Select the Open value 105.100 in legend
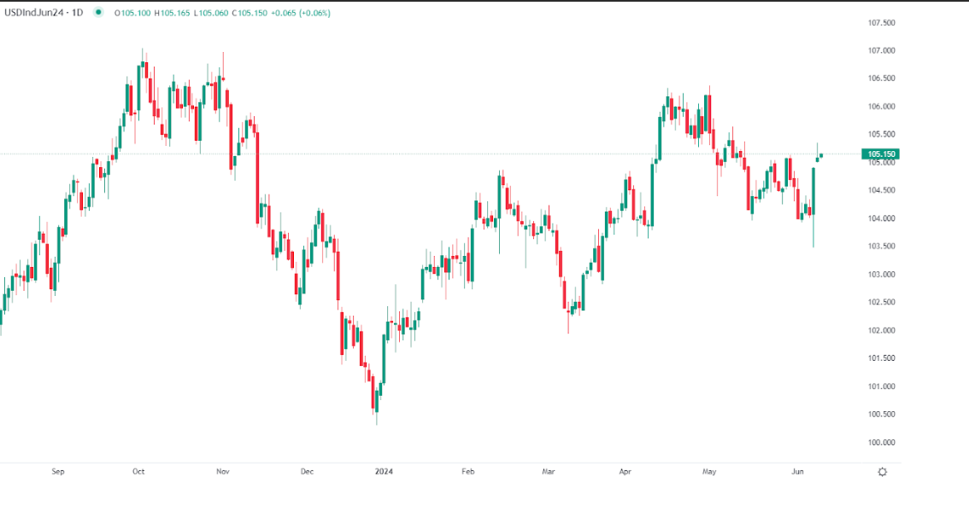The width and height of the screenshot is (969, 505). (132, 13)
